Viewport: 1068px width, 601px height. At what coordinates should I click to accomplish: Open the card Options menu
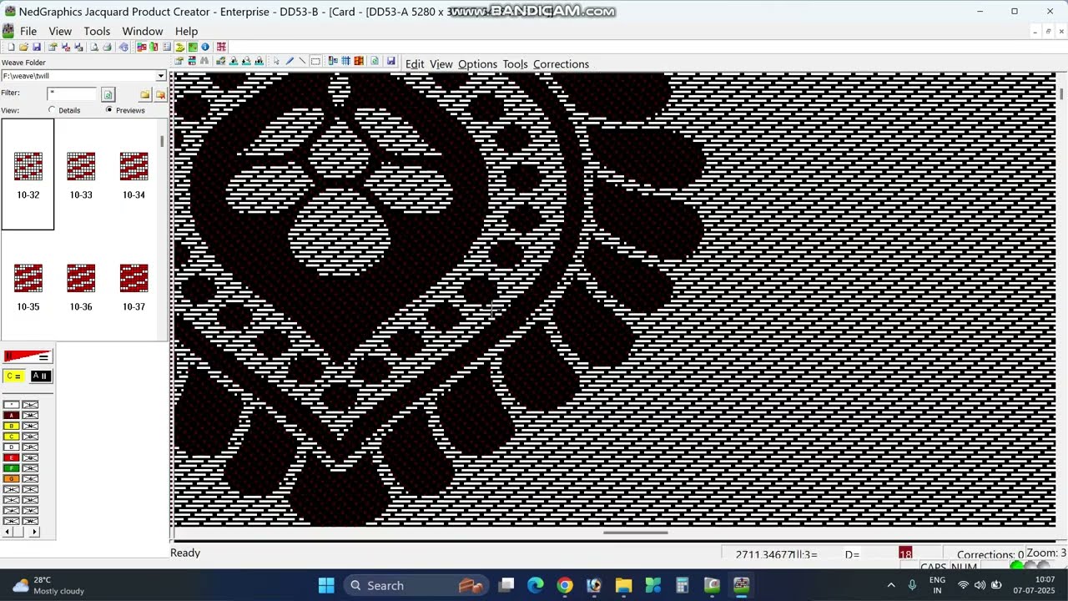point(477,64)
